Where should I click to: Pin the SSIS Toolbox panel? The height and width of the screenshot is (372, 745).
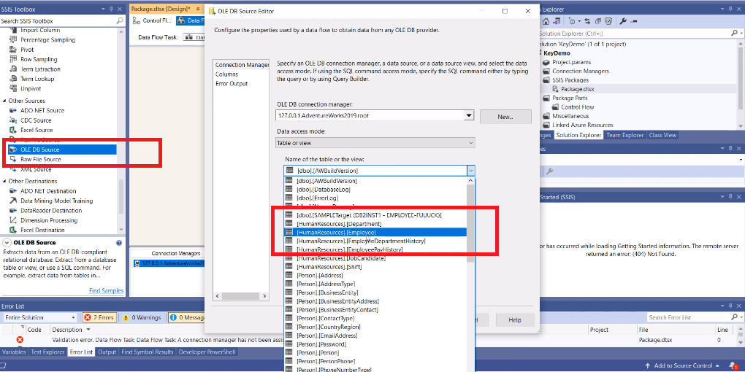coord(112,9)
